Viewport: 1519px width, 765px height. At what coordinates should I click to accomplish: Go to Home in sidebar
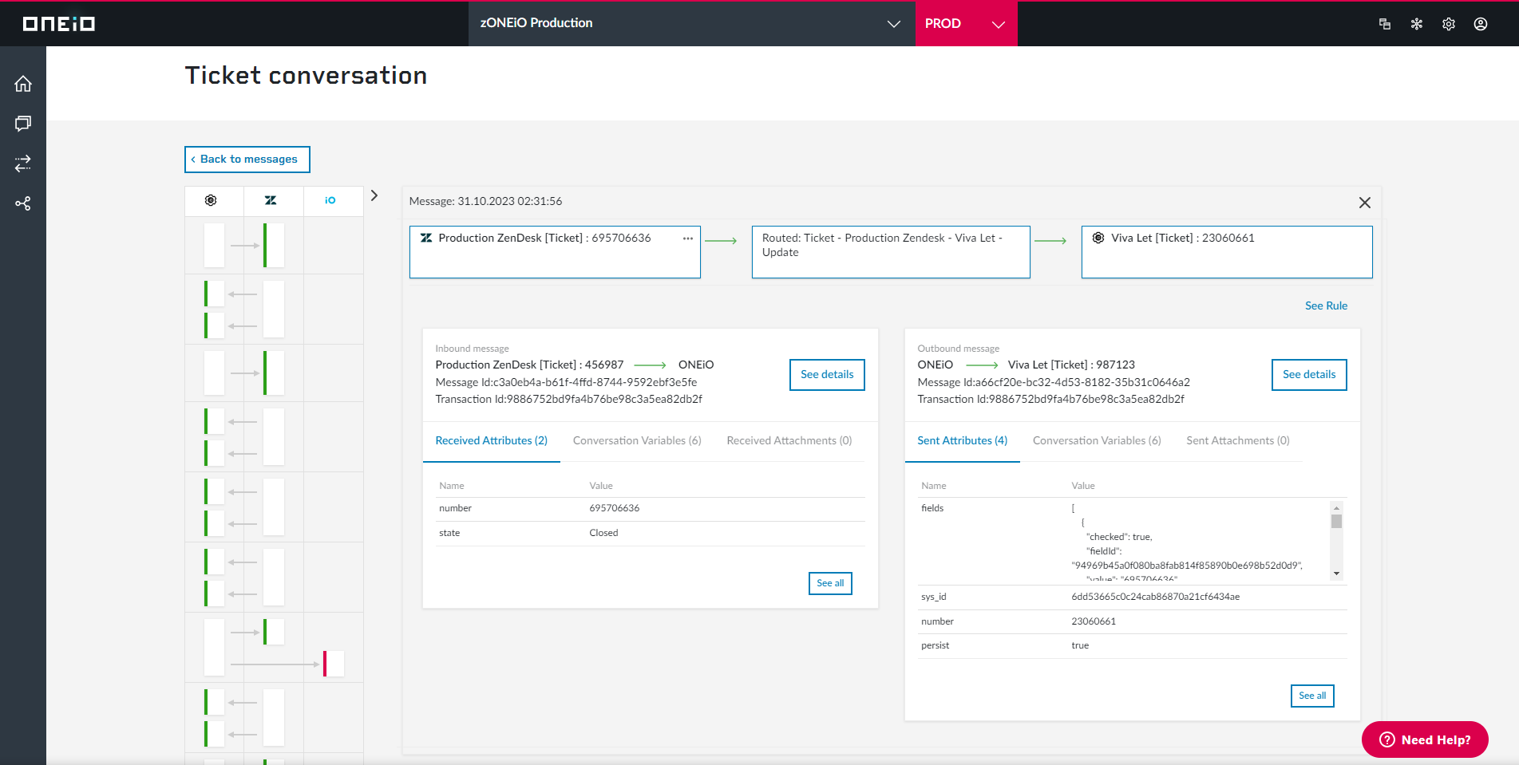23,84
